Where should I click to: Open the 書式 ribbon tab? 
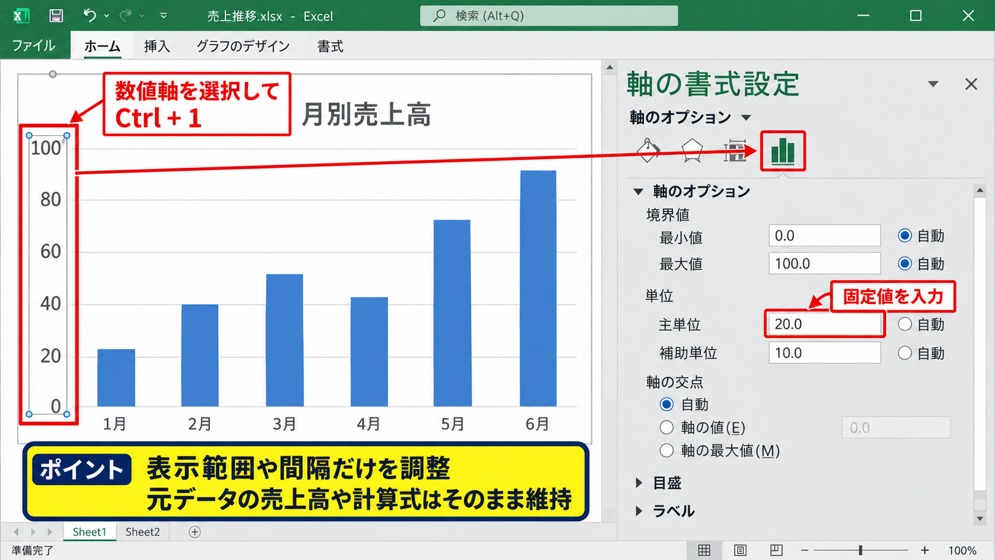tap(330, 46)
